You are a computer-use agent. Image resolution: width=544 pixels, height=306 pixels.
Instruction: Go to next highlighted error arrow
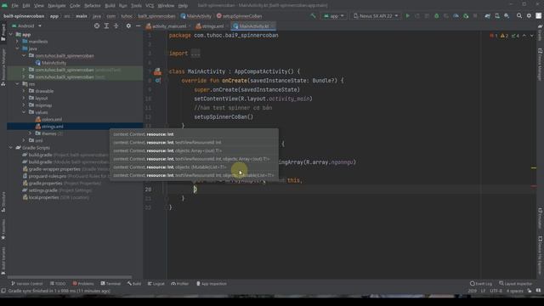[531, 36]
